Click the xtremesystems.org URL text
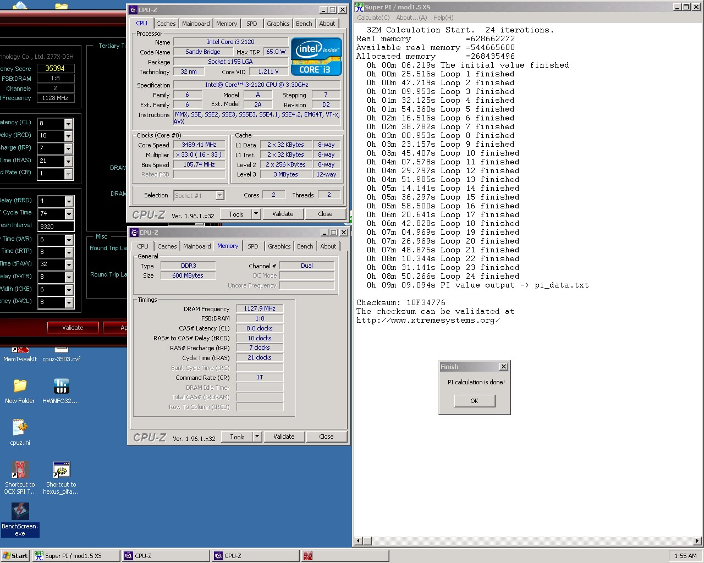Image resolution: width=704 pixels, height=563 pixels. click(x=428, y=320)
